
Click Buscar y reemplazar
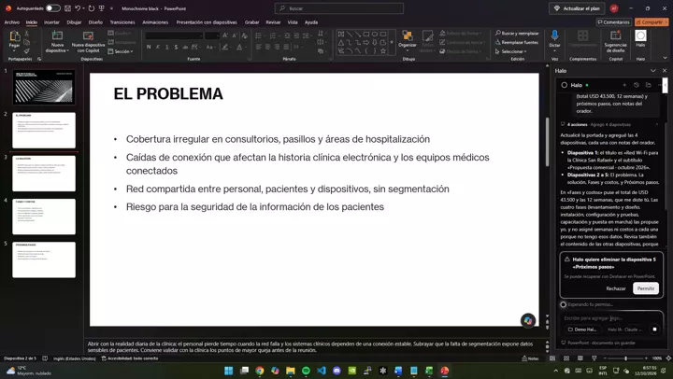(x=517, y=33)
